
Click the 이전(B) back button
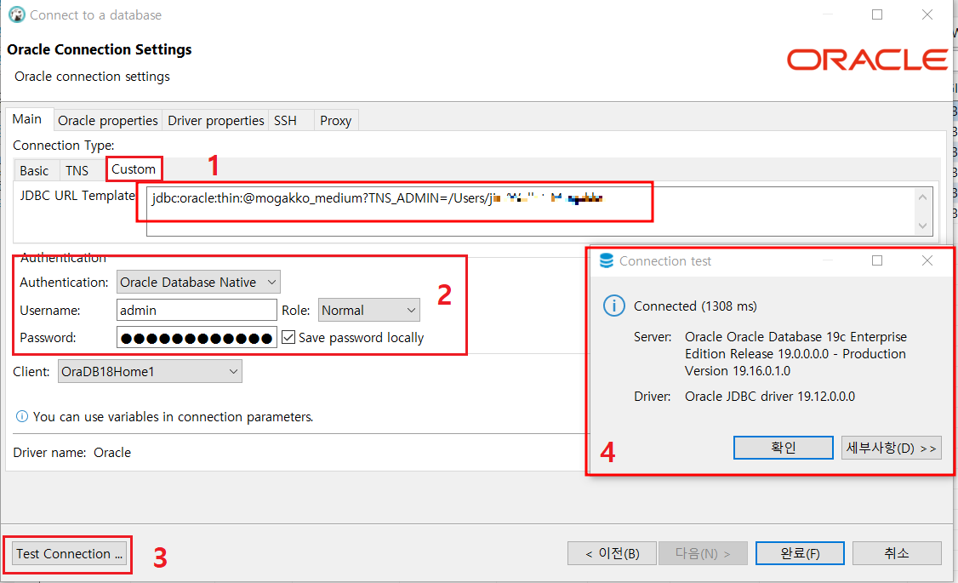(613, 554)
